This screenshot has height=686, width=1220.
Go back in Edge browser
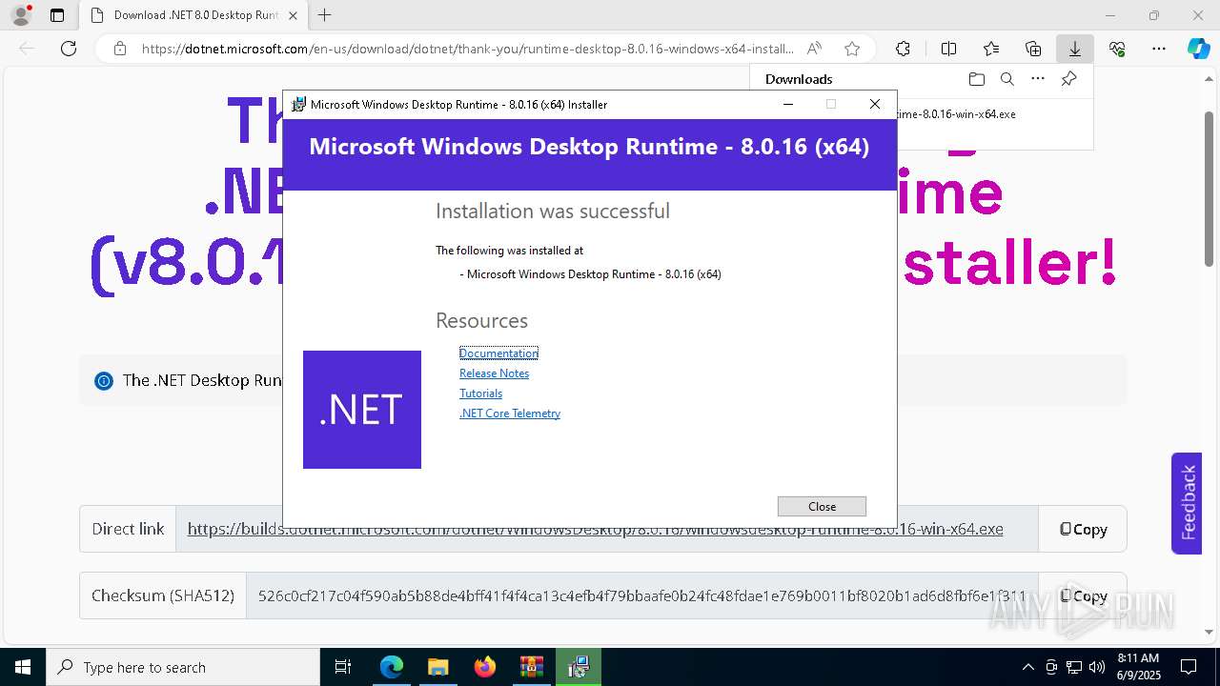[27, 49]
